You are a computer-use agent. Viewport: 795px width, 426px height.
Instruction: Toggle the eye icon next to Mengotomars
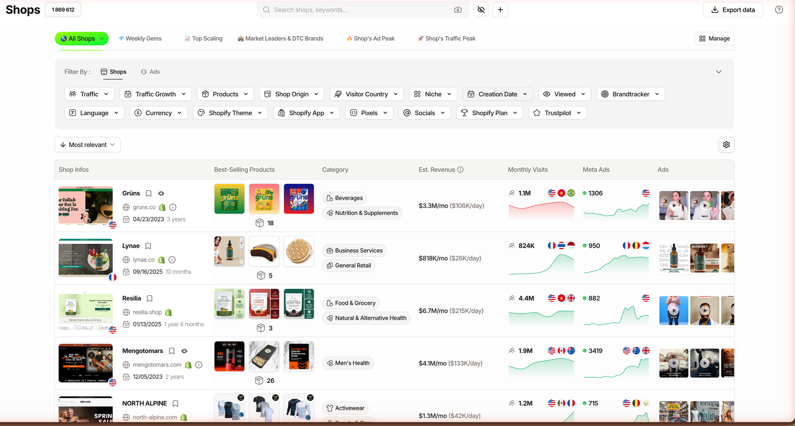184,351
